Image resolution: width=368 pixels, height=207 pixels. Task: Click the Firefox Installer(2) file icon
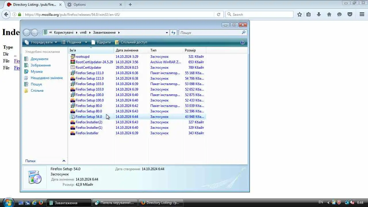click(x=73, y=122)
